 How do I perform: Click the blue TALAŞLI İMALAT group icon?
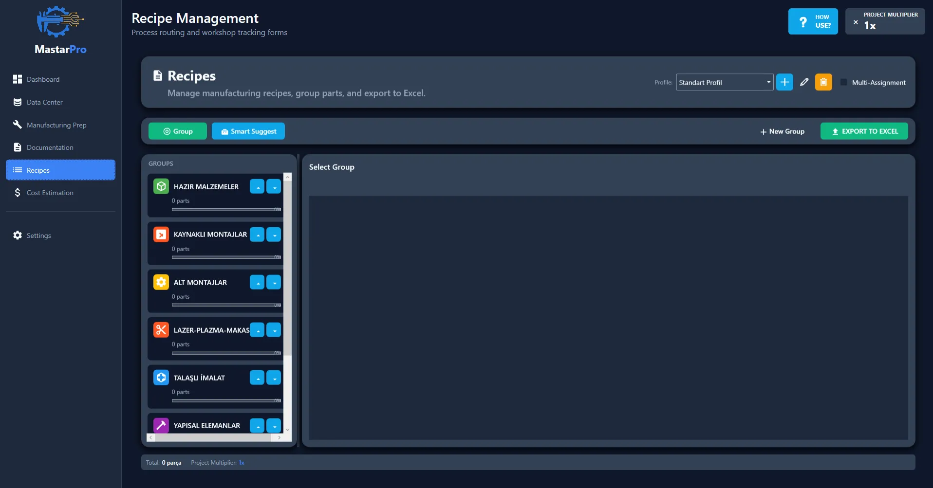tap(161, 378)
